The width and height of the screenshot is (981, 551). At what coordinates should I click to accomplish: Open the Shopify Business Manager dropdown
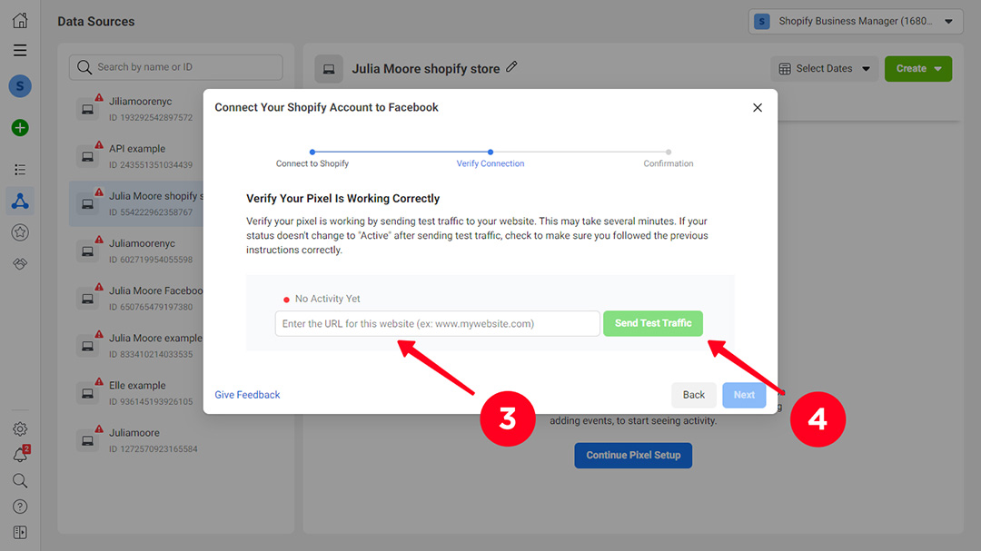pos(856,21)
